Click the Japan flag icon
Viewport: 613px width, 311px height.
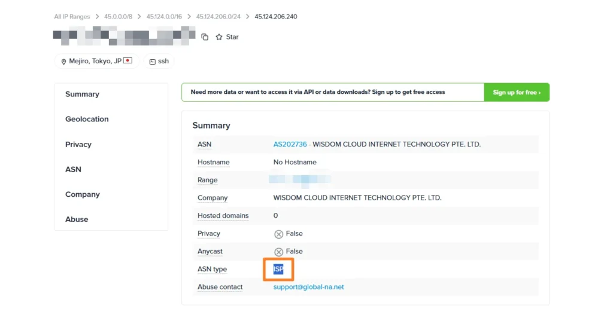pos(128,61)
